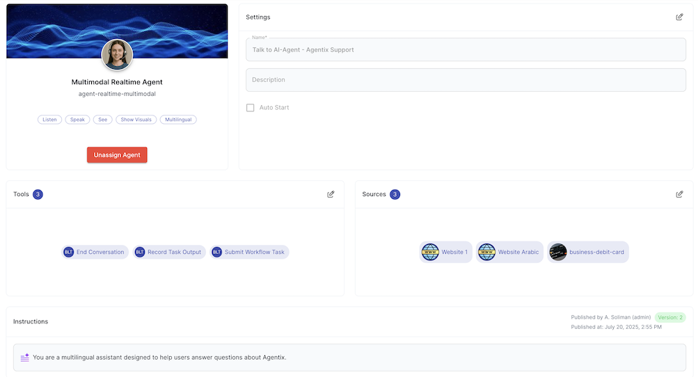The image size is (698, 377).
Task: Click the Tools panel edit pencil icon
Action: [331, 194]
